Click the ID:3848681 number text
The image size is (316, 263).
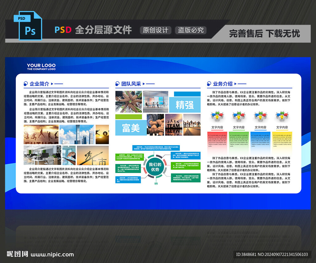pyautogui.click(x=246, y=254)
